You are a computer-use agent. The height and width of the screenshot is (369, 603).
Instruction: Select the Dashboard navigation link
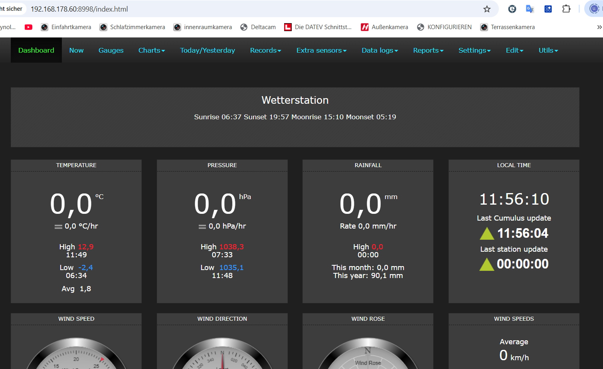pos(36,50)
